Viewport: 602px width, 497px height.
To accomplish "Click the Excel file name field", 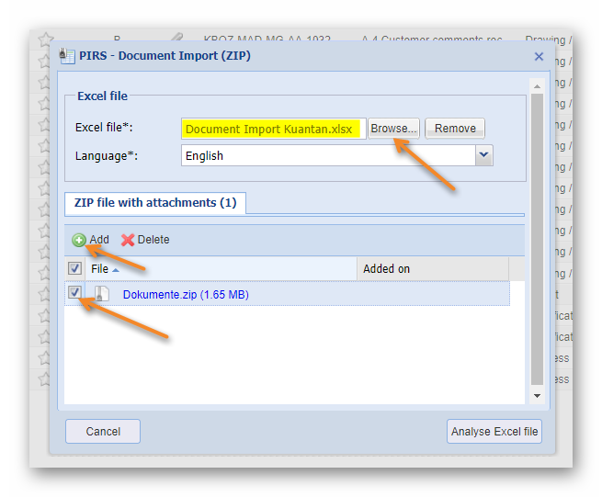I will [x=274, y=129].
